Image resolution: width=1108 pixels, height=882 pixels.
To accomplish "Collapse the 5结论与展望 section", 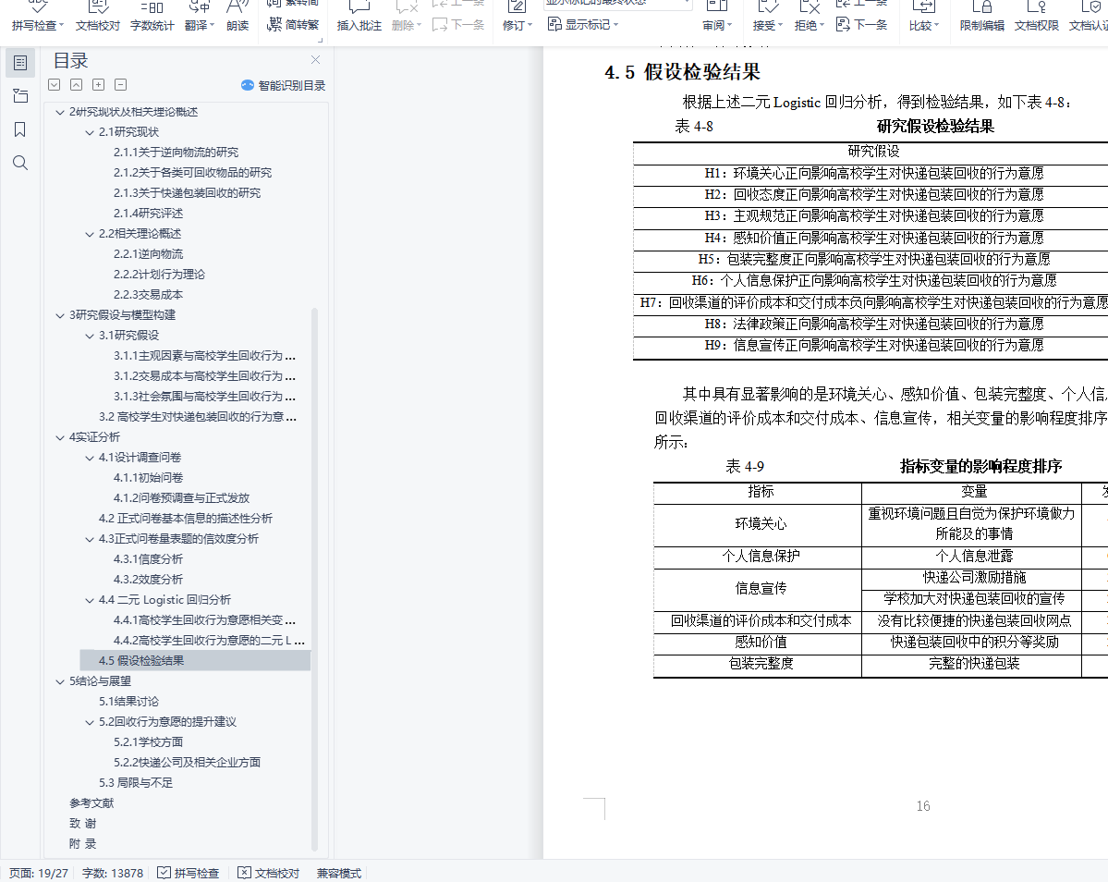I will 60,682.
